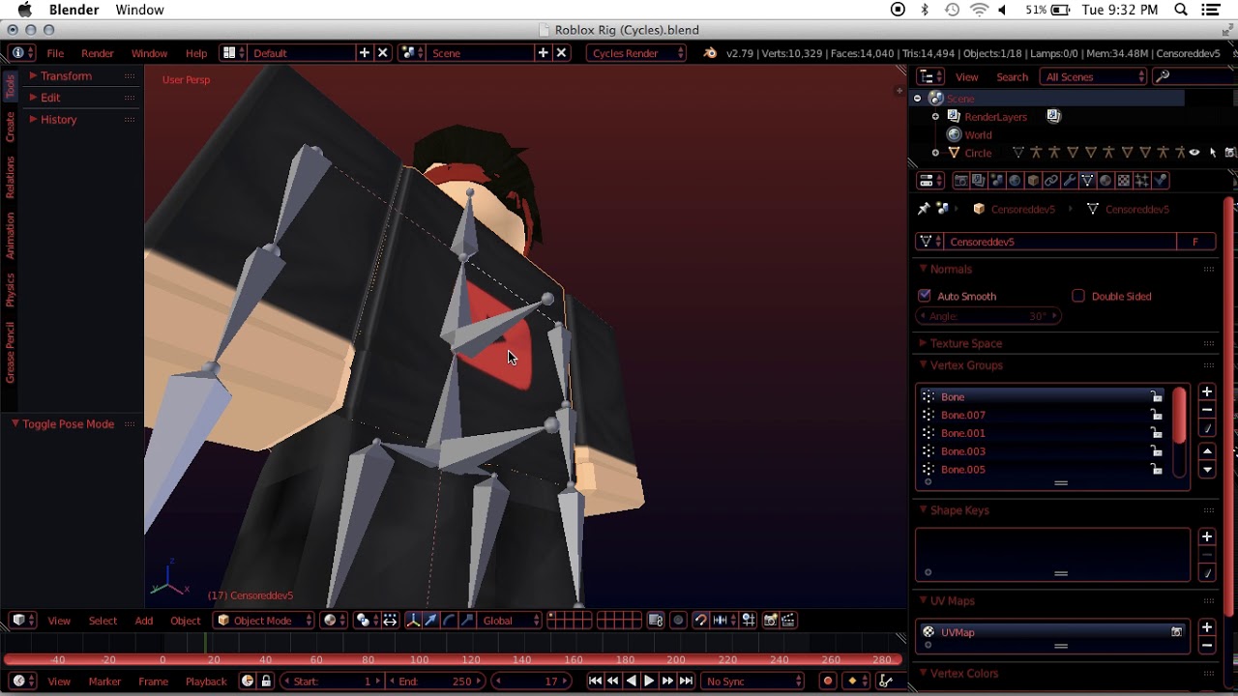Click the OpenGL render animation clapper icon
Image resolution: width=1238 pixels, height=696 pixels.
788,621
